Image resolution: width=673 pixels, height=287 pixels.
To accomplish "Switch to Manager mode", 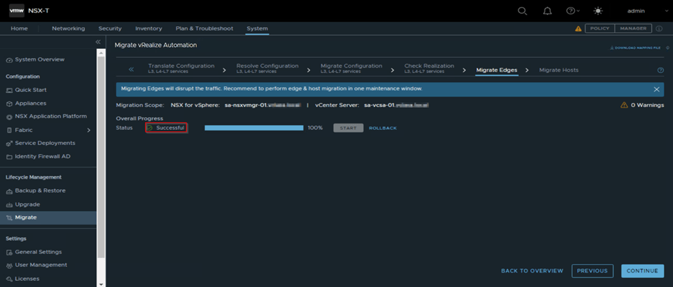I will (633, 28).
